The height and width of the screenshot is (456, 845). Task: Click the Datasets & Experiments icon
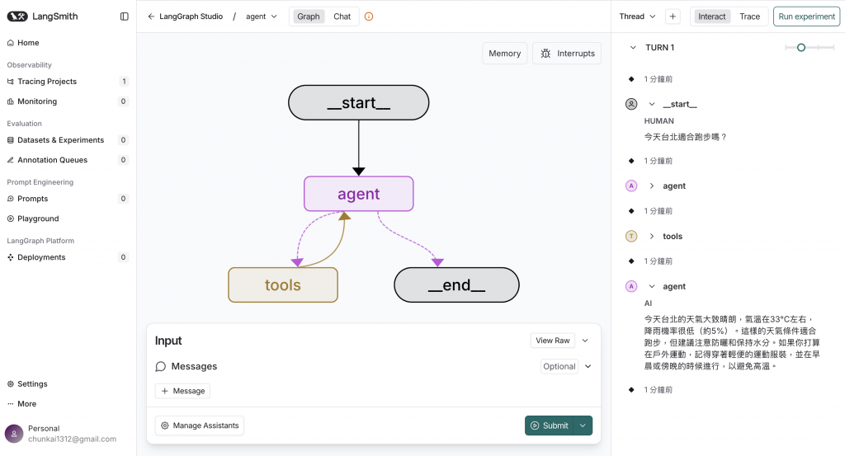[x=10, y=140]
